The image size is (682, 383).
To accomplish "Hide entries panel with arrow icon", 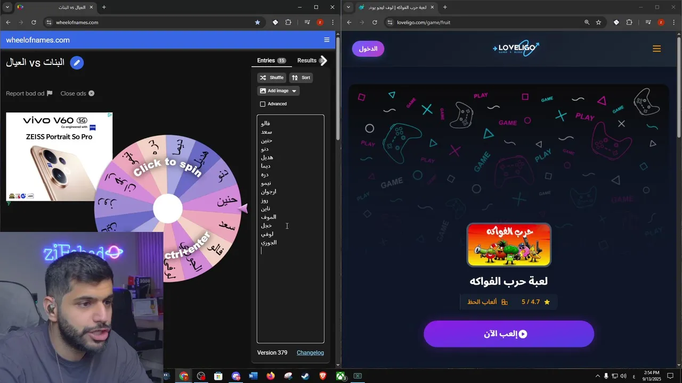I will (323, 61).
